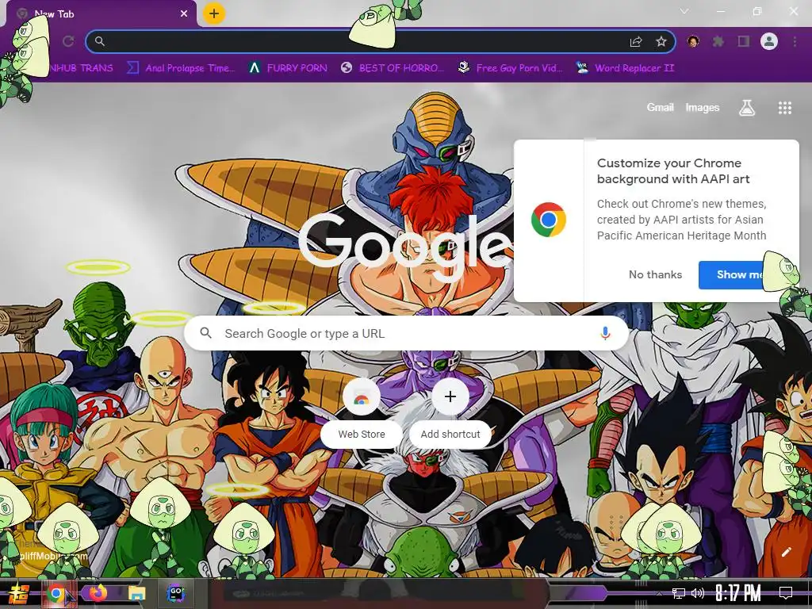This screenshot has width=812, height=609.
Task: Open the Word Replacer II bookmark
Action: point(625,68)
